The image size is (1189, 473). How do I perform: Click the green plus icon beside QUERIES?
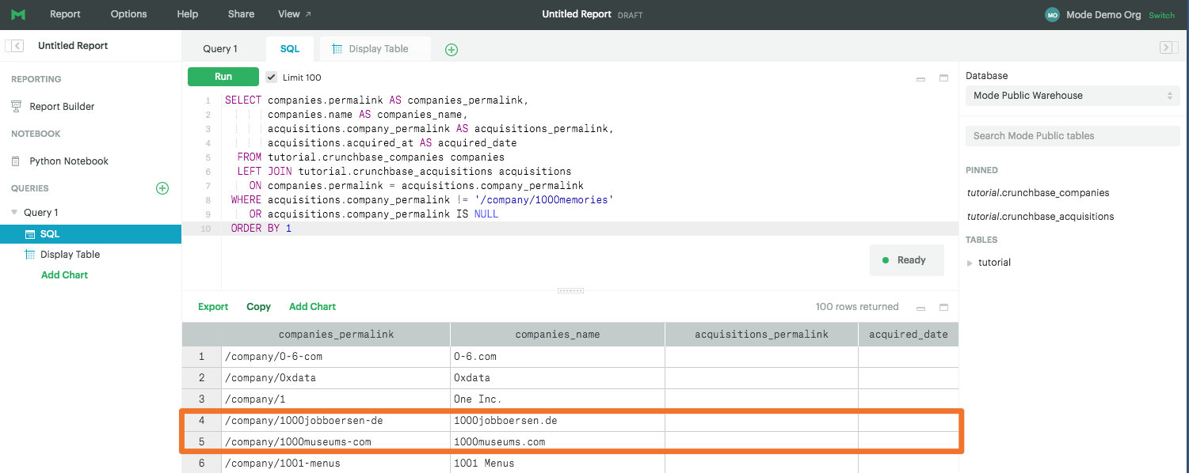162,188
